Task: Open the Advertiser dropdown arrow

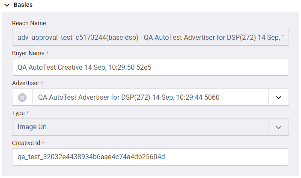Action: 278,98
